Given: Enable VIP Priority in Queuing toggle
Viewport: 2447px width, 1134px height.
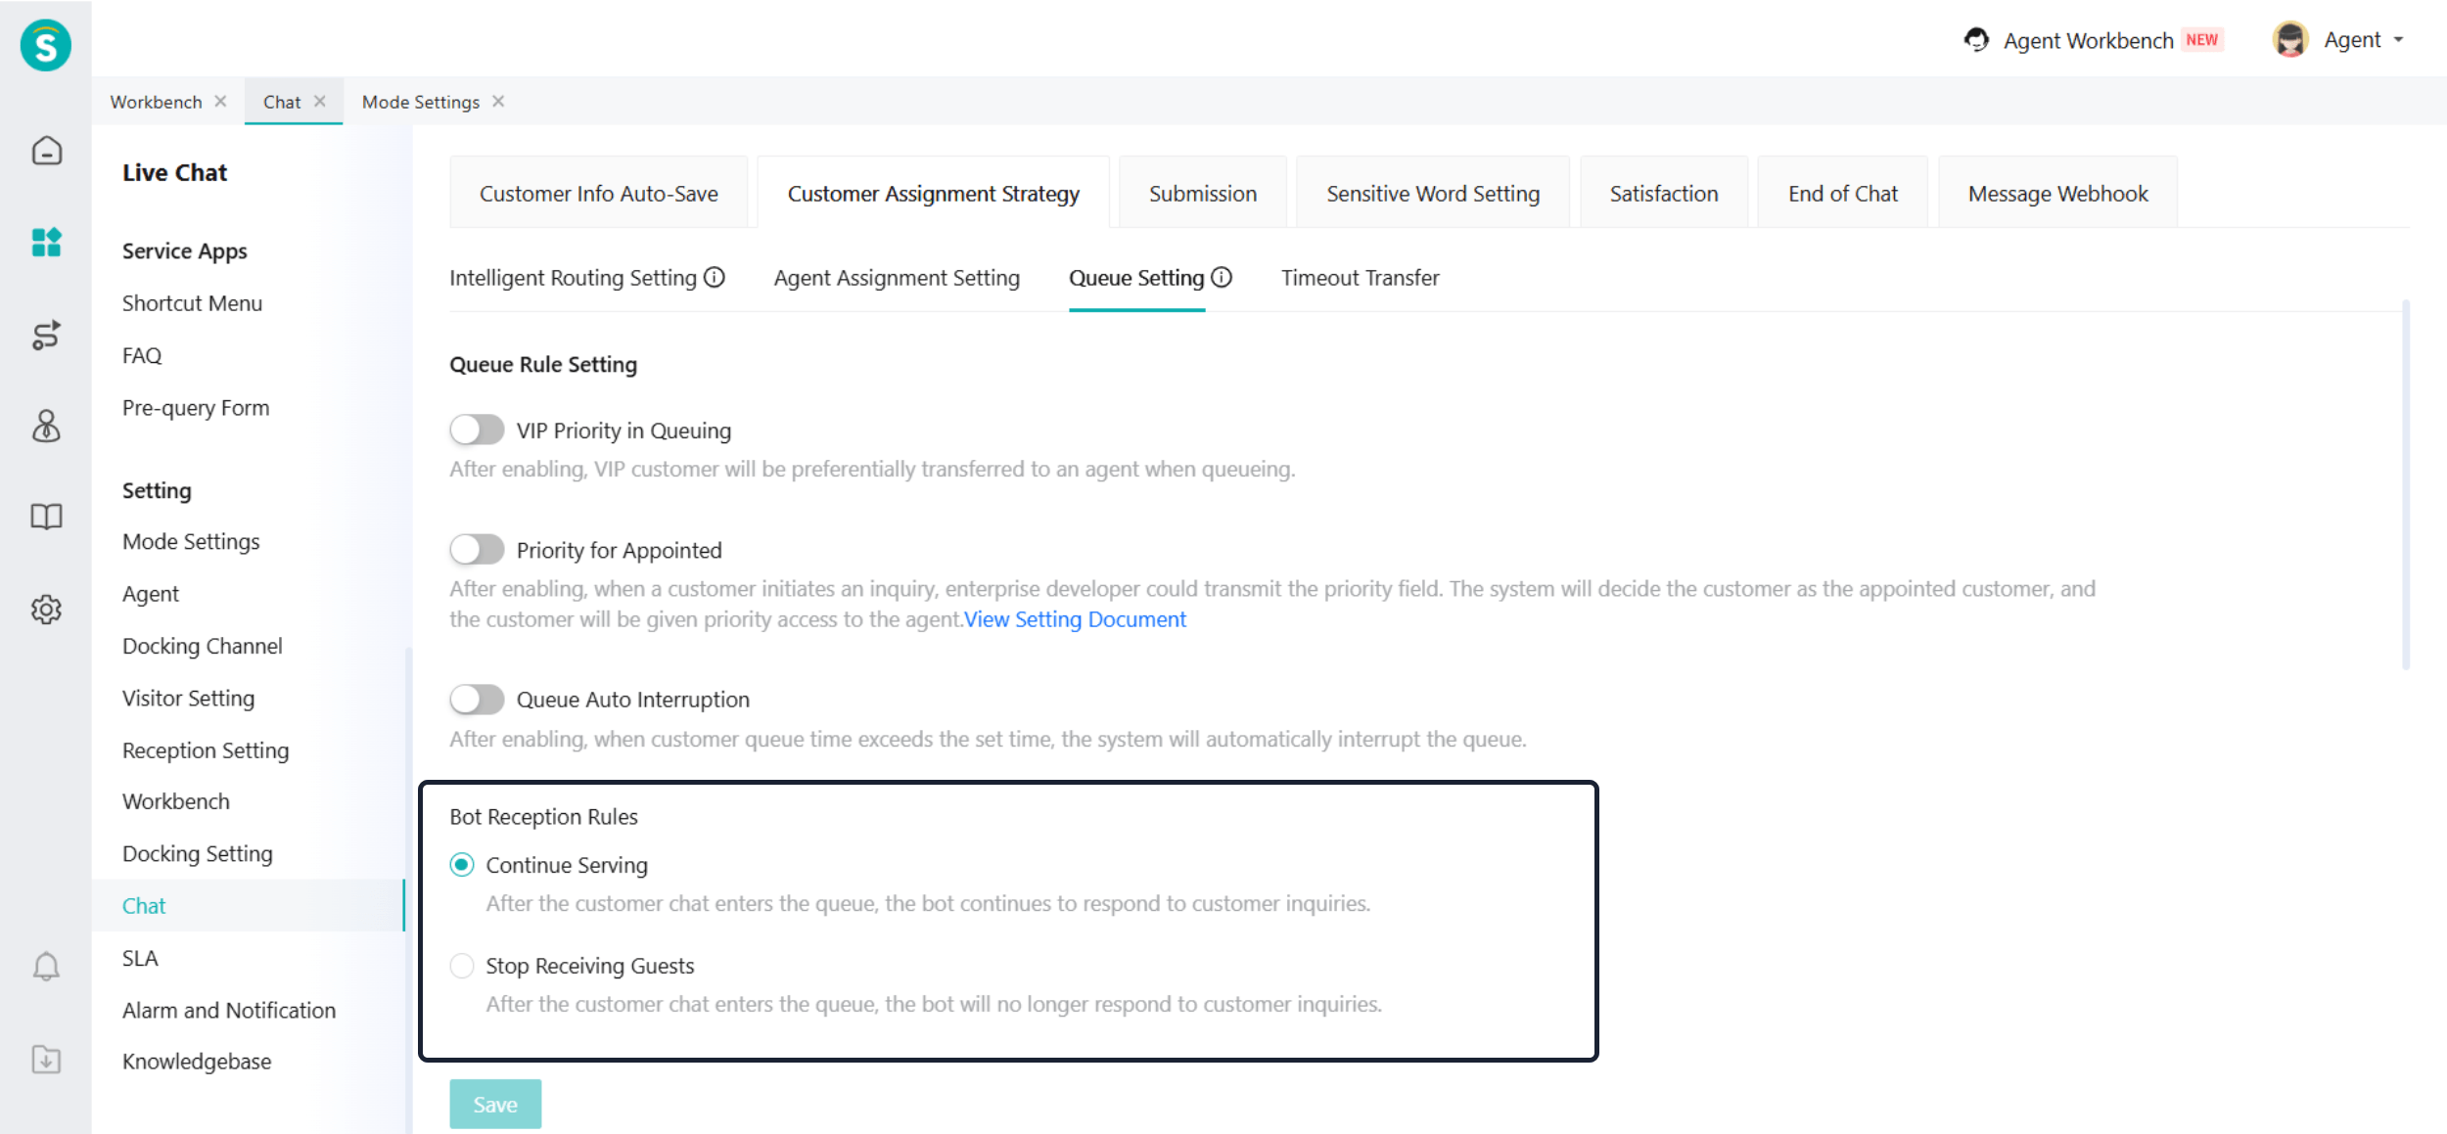Looking at the screenshot, I should point(477,430).
